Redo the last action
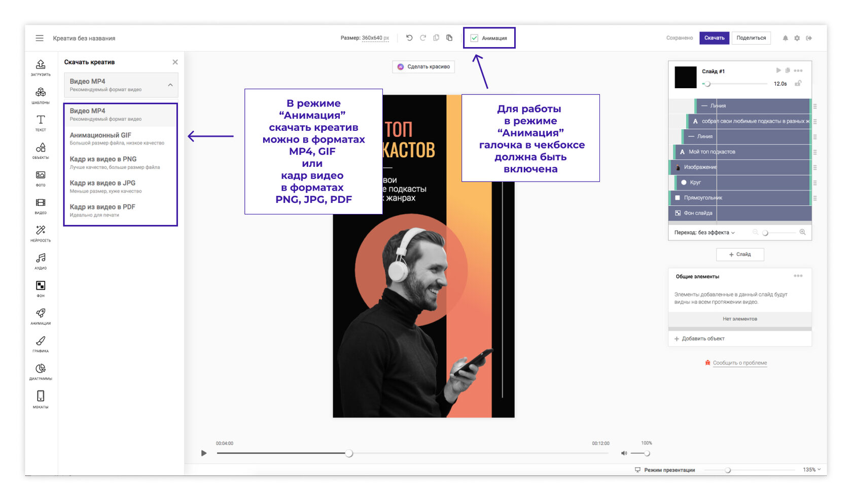852x501 pixels. click(x=423, y=38)
